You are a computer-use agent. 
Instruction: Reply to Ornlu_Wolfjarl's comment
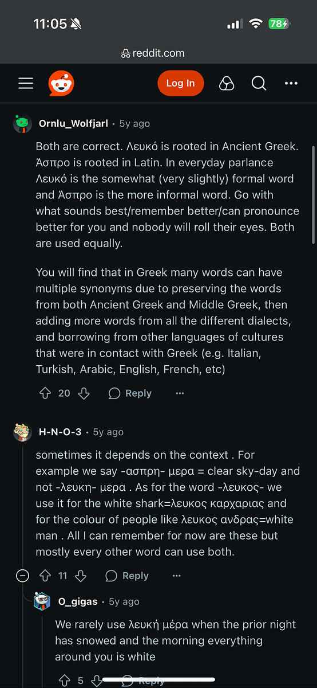(x=130, y=393)
